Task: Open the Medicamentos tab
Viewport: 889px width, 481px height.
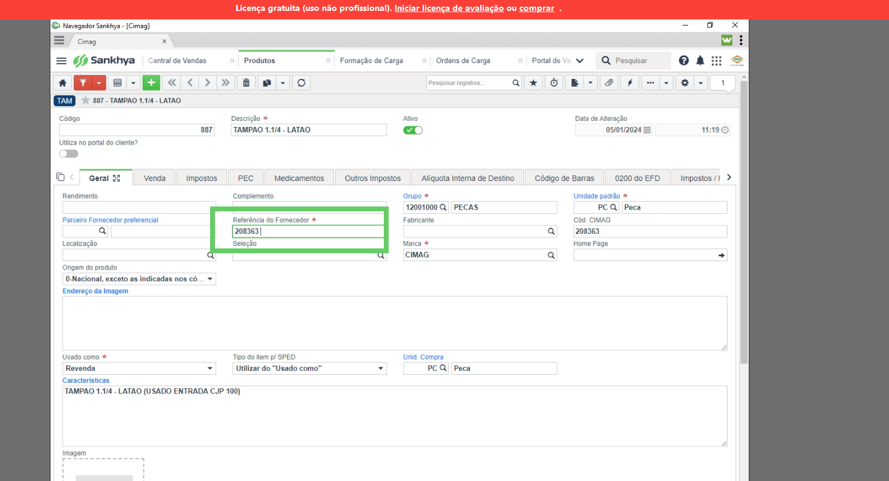Action: 299,178
